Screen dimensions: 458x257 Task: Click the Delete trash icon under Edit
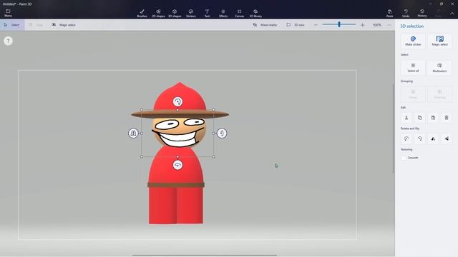[447, 118]
